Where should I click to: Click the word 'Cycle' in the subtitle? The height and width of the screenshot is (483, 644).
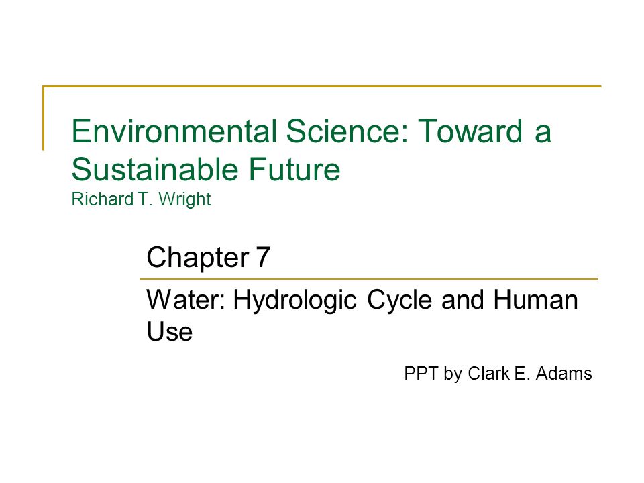399,300
